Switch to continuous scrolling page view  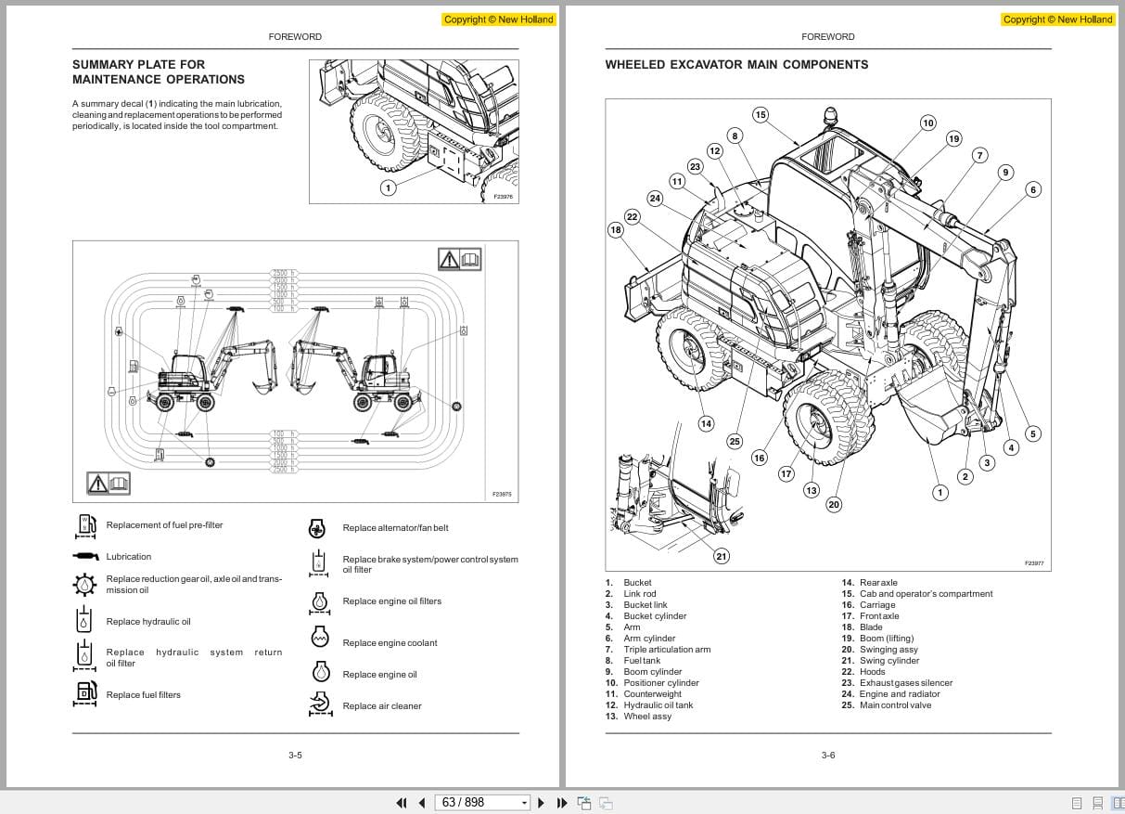coord(1098,803)
